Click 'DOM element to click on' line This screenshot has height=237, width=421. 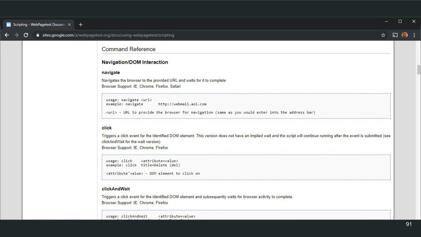coord(153,174)
